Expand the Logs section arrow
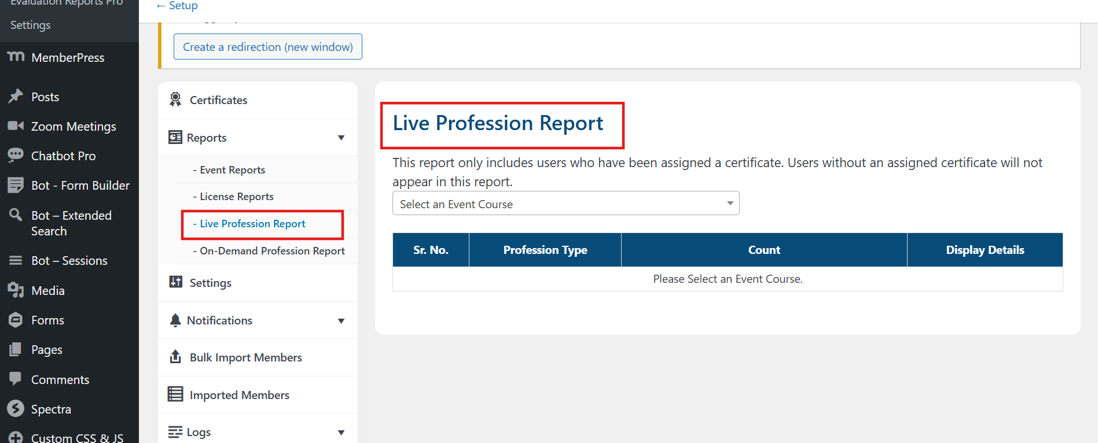 [x=341, y=433]
